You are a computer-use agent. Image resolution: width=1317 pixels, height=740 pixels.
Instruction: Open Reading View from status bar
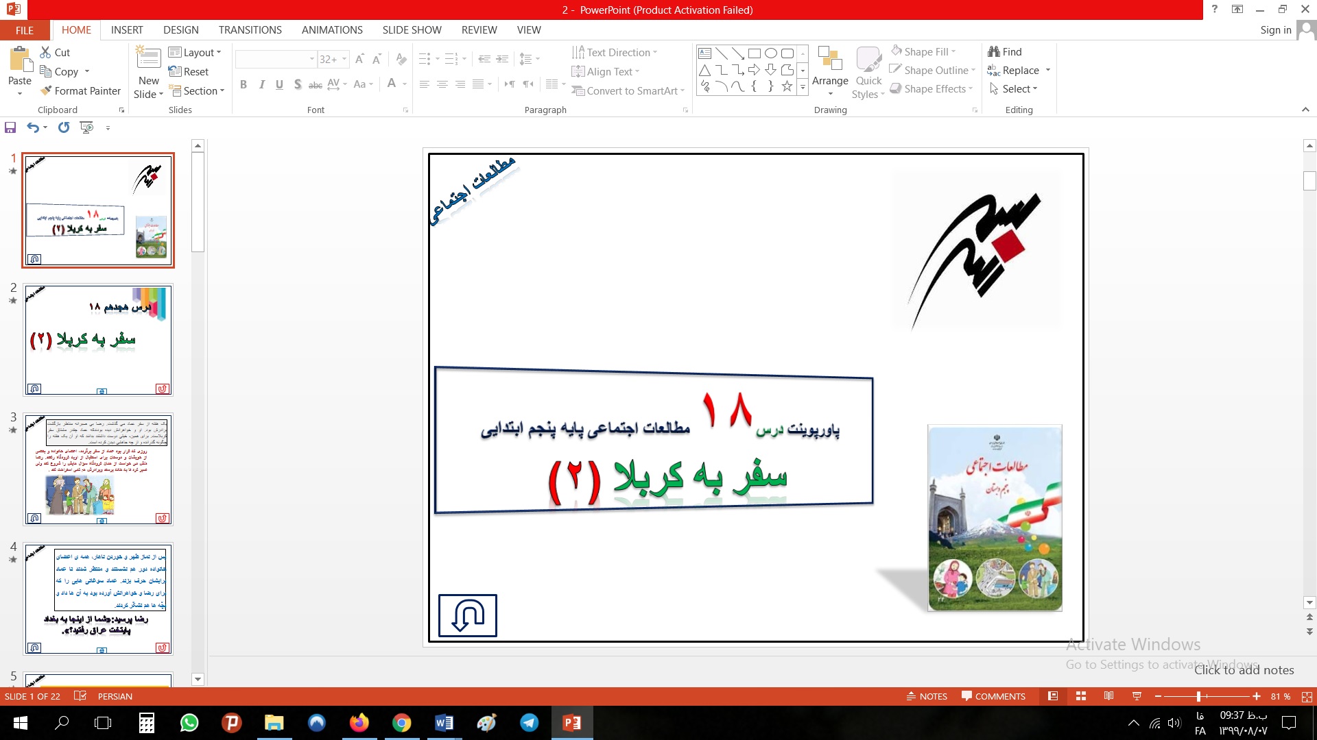pyautogui.click(x=1108, y=696)
